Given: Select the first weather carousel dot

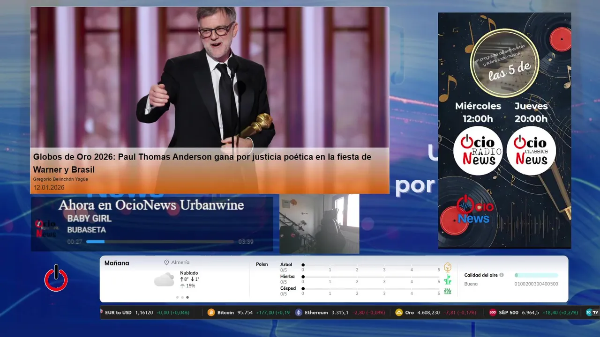Looking at the screenshot, I should [x=177, y=297].
